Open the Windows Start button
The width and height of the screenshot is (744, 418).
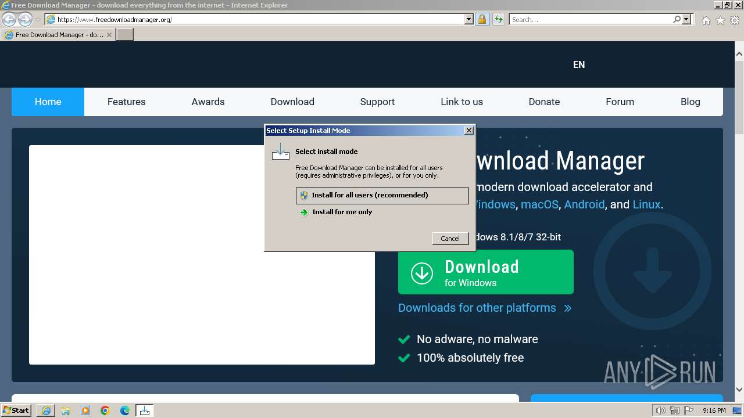point(16,410)
